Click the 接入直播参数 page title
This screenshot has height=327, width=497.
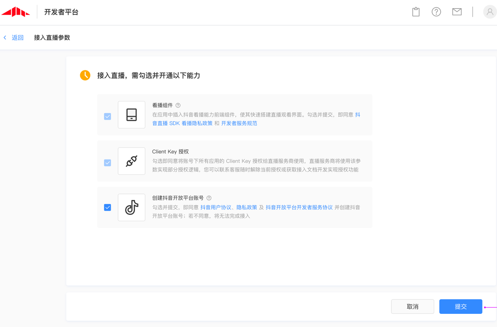click(x=52, y=38)
